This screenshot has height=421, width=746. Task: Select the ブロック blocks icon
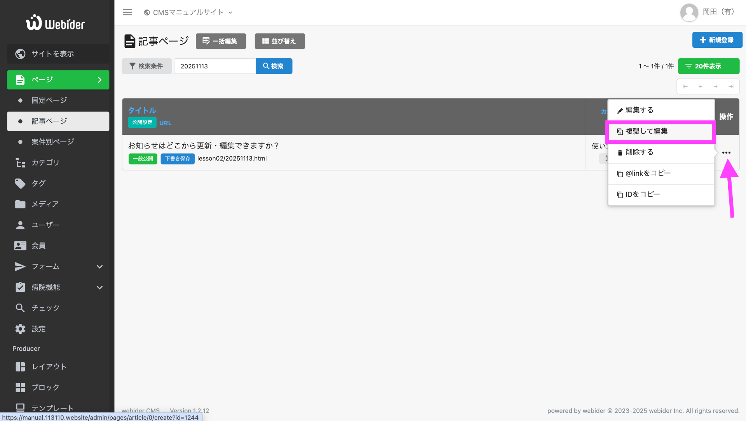(x=20, y=387)
